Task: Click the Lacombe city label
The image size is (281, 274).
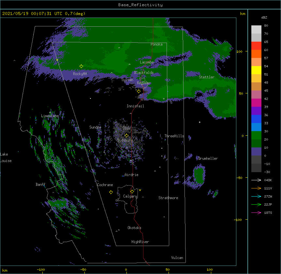Action: (147, 62)
